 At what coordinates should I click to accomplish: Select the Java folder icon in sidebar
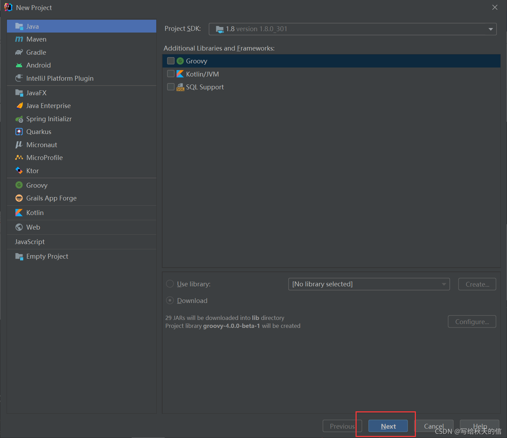[x=19, y=26]
